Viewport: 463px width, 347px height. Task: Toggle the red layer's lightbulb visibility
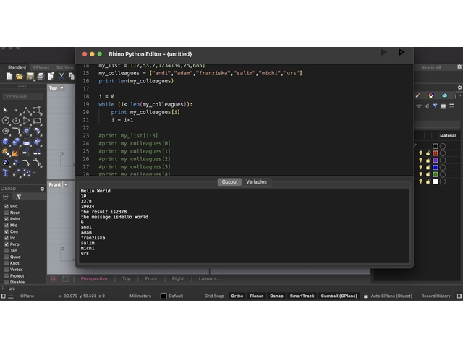coord(420,153)
